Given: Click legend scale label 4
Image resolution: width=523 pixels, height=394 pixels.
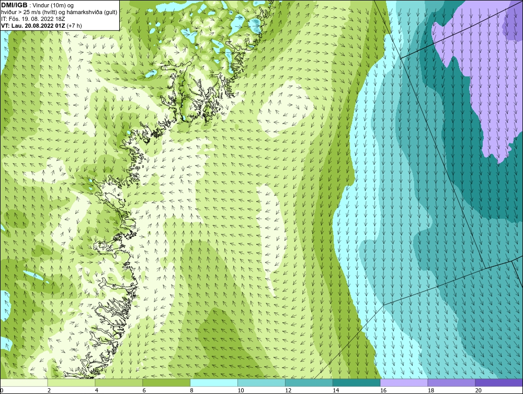Looking at the screenshot, I should 97,390.
